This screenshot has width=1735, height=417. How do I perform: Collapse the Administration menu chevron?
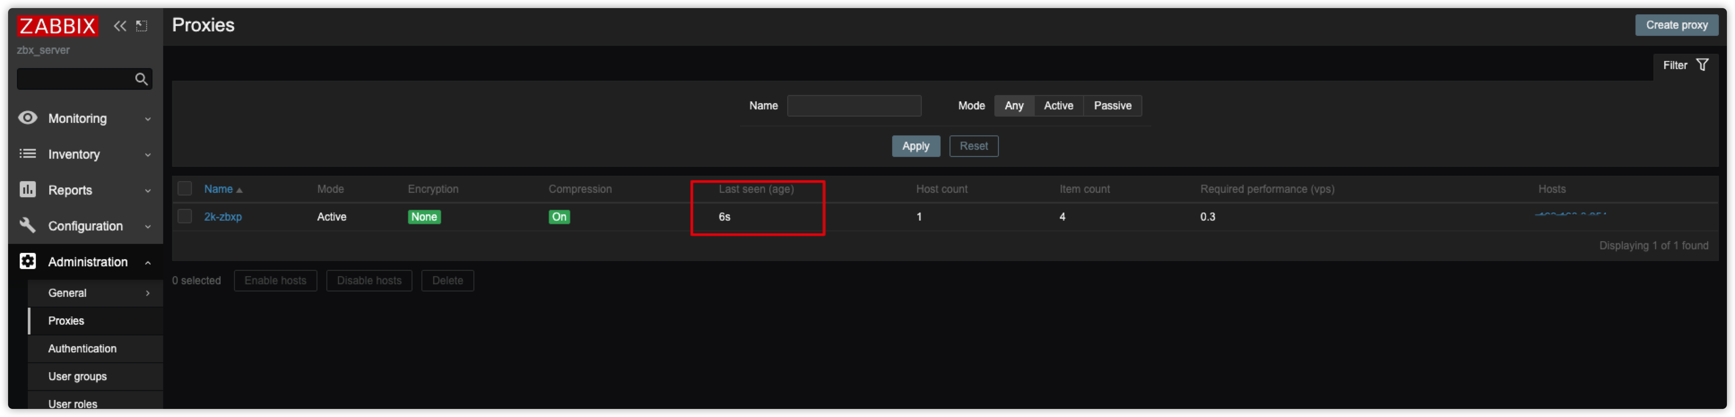pos(147,263)
